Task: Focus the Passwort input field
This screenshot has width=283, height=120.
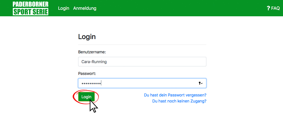Action: pos(142,83)
